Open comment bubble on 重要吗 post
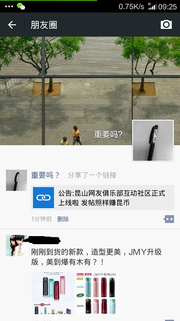Viewport: 180px width, 321px height. click(x=169, y=219)
